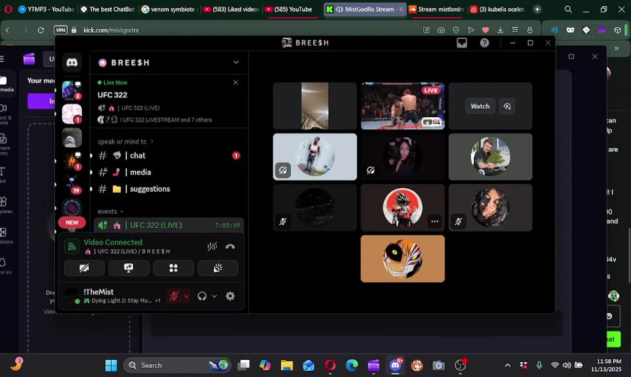This screenshot has height=377, width=631.
Task: Open Discord home direct messages icon
Action: pyautogui.click(x=72, y=62)
